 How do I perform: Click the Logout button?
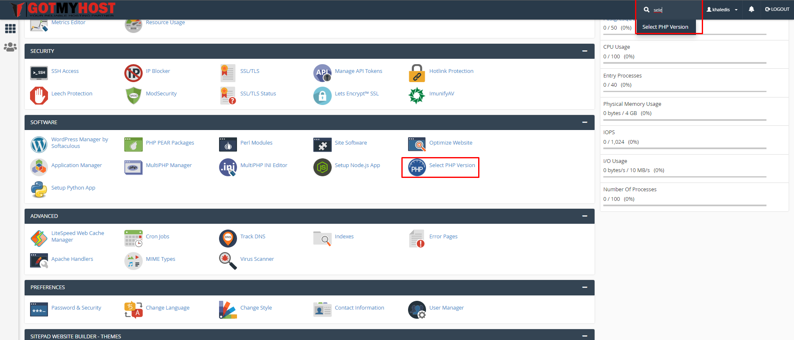point(777,9)
